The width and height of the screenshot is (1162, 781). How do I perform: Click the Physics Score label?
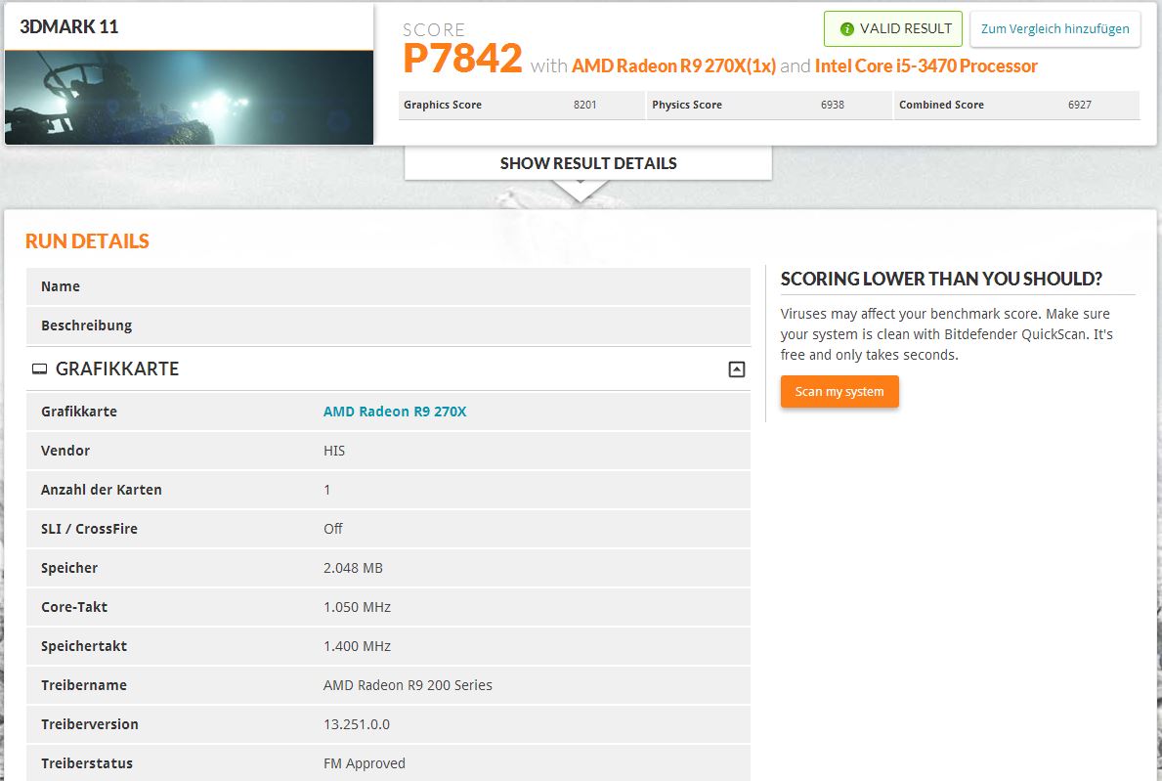(x=687, y=105)
